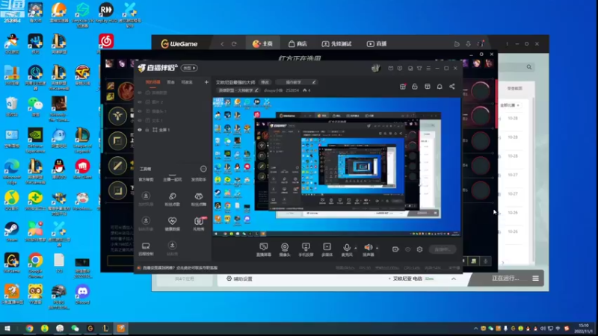Collapse the toolbox panel with the minus circle
The width and height of the screenshot is (598, 336).
point(203,169)
